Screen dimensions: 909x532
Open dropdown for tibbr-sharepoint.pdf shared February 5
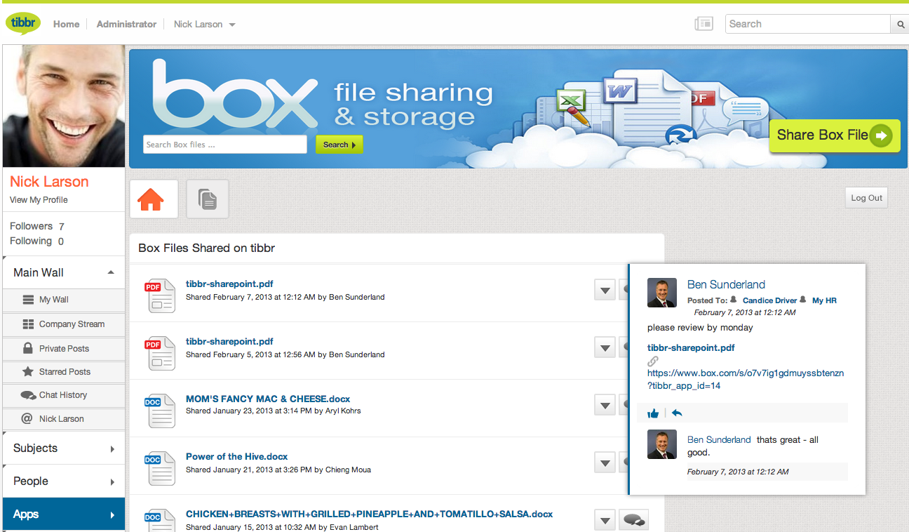tap(605, 347)
